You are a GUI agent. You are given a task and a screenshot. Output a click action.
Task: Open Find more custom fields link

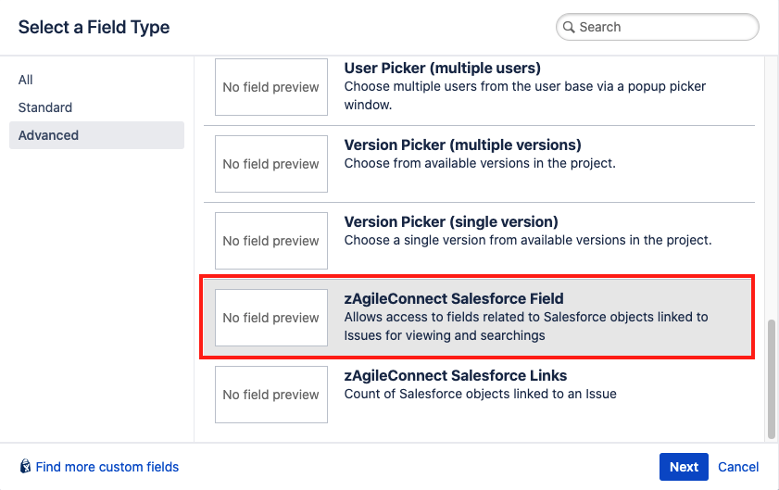tap(107, 467)
